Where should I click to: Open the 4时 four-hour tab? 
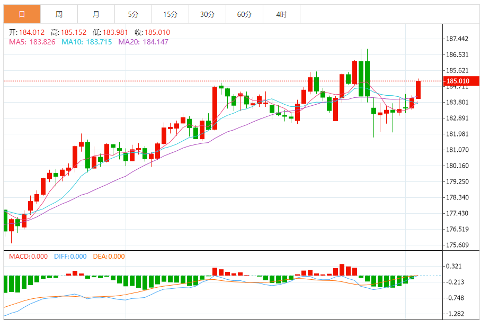click(x=281, y=14)
